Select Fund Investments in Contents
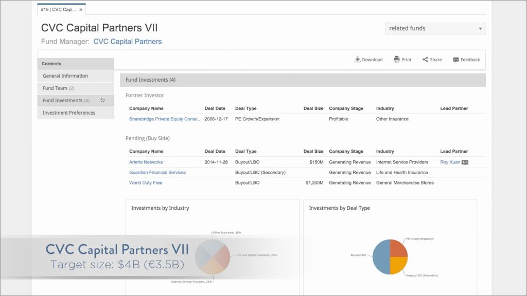The height and width of the screenshot is (296, 527). click(x=76, y=100)
